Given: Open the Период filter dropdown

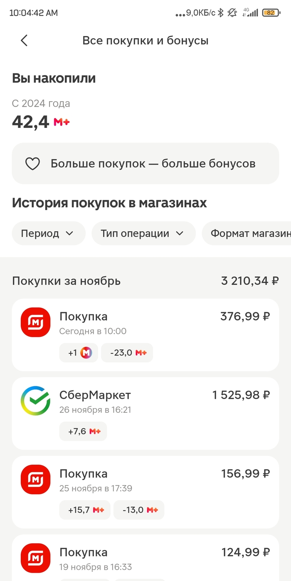Looking at the screenshot, I should click(x=48, y=233).
